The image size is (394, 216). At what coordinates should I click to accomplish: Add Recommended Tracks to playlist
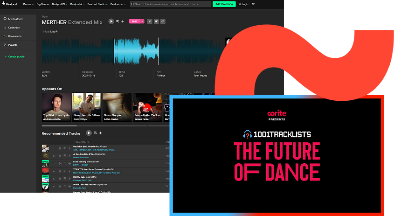coord(100,133)
